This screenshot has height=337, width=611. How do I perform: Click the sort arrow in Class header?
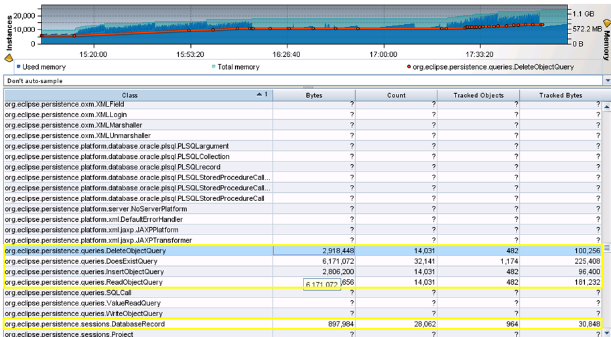point(259,95)
